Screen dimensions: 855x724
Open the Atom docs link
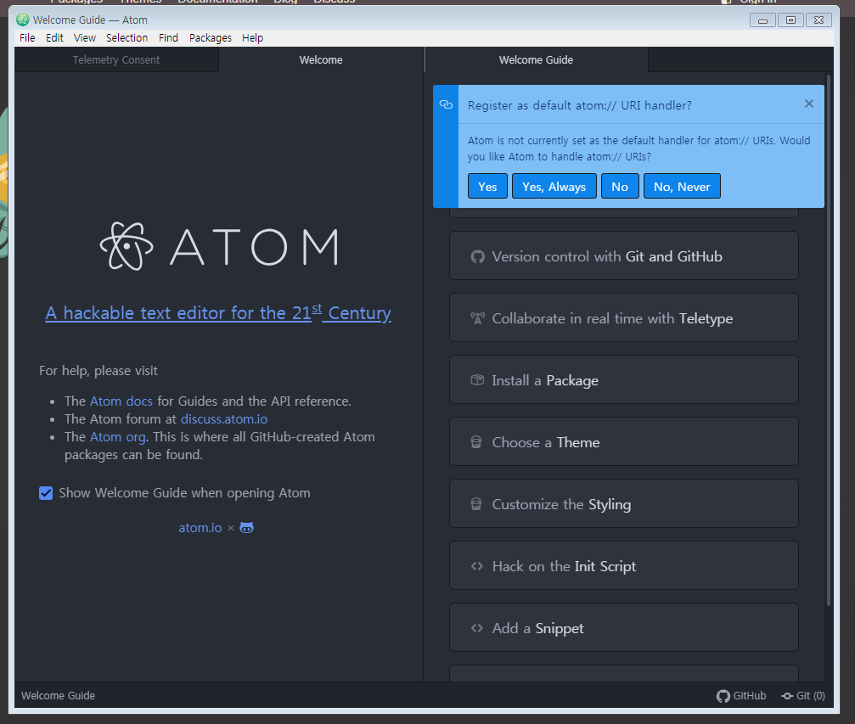click(x=121, y=401)
